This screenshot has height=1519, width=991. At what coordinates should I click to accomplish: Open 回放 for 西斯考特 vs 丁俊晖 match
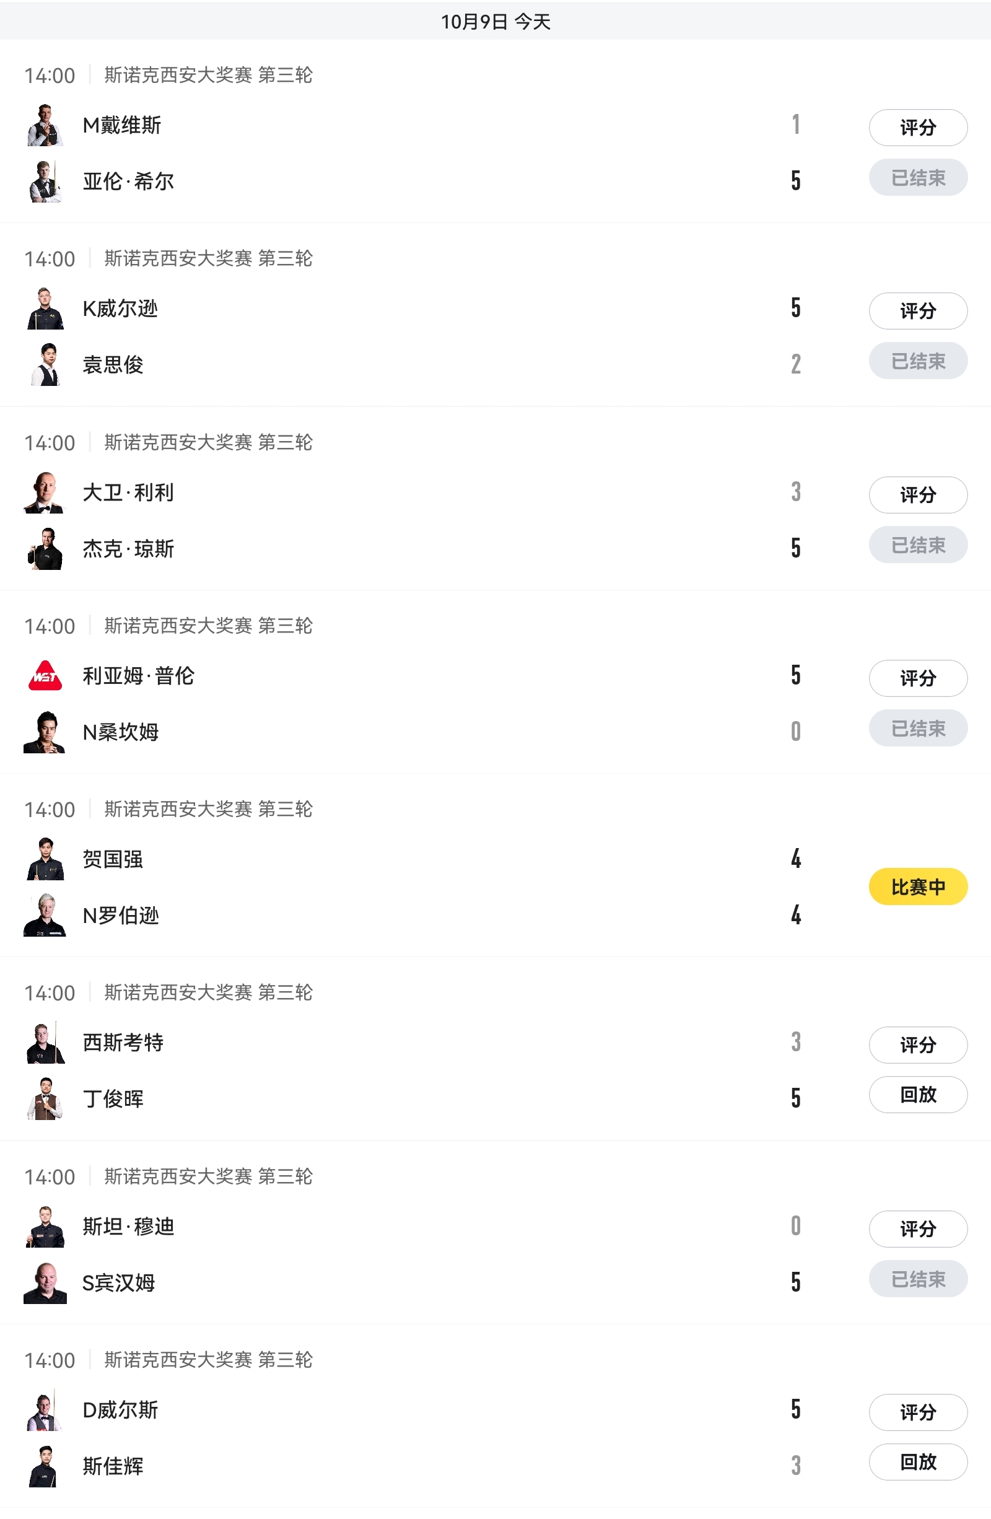tap(918, 1095)
